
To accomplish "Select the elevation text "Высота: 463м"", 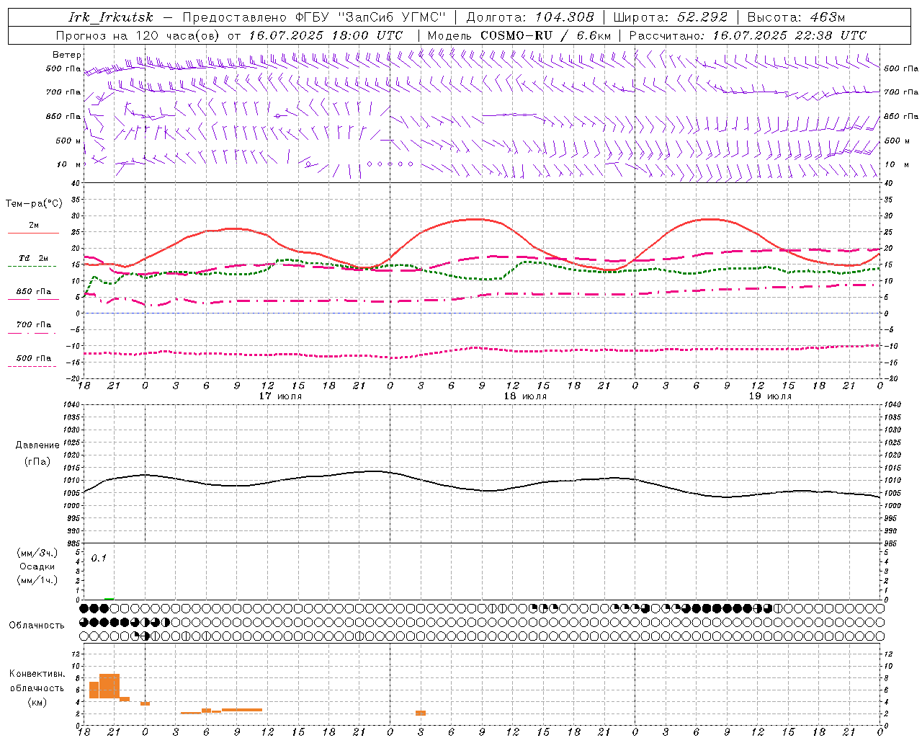I will (796, 17).
